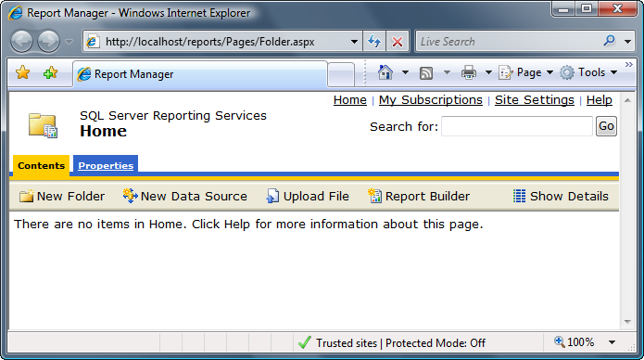
Task: Click inside the Live Search box
Action: (x=507, y=42)
